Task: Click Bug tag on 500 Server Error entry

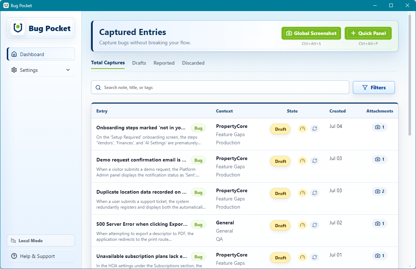Action: pyautogui.click(x=198, y=225)
